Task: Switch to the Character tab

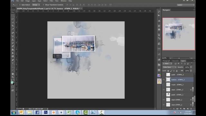Action: pos(175,61)
